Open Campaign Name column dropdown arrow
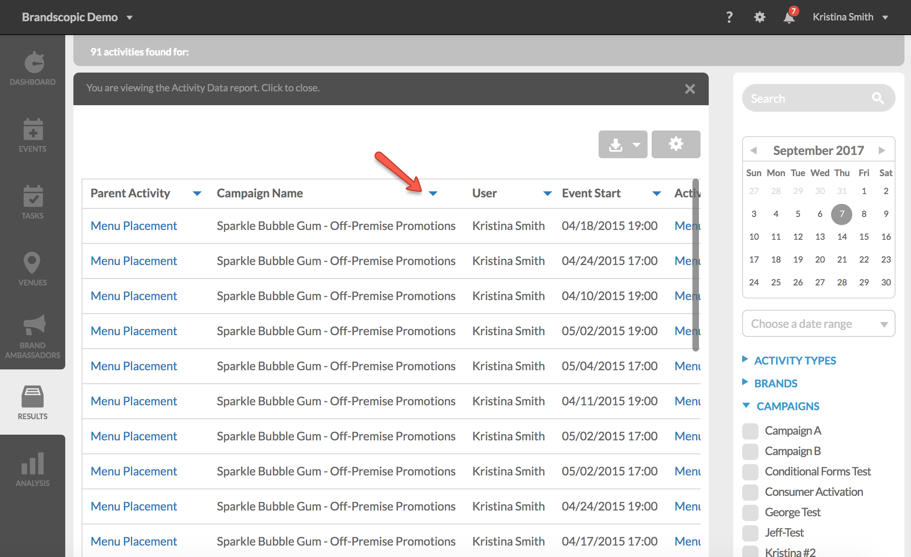 click(433, 193)
